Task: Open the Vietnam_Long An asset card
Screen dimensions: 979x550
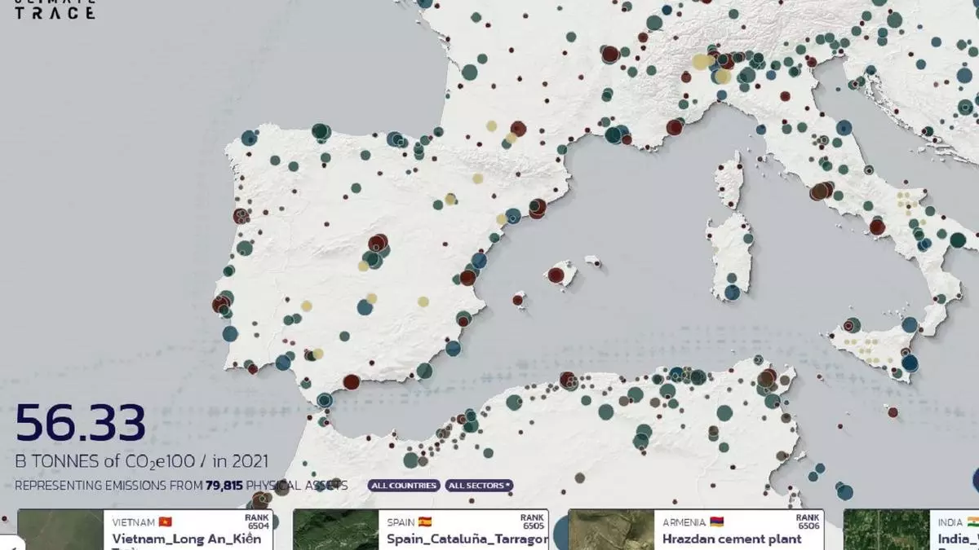Action: (x=192, y=539)
